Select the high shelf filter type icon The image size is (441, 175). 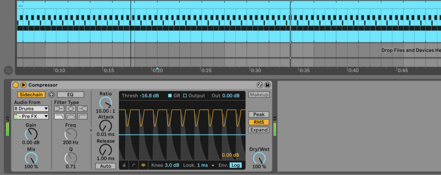pyautogui.click(x=82, y=108)
